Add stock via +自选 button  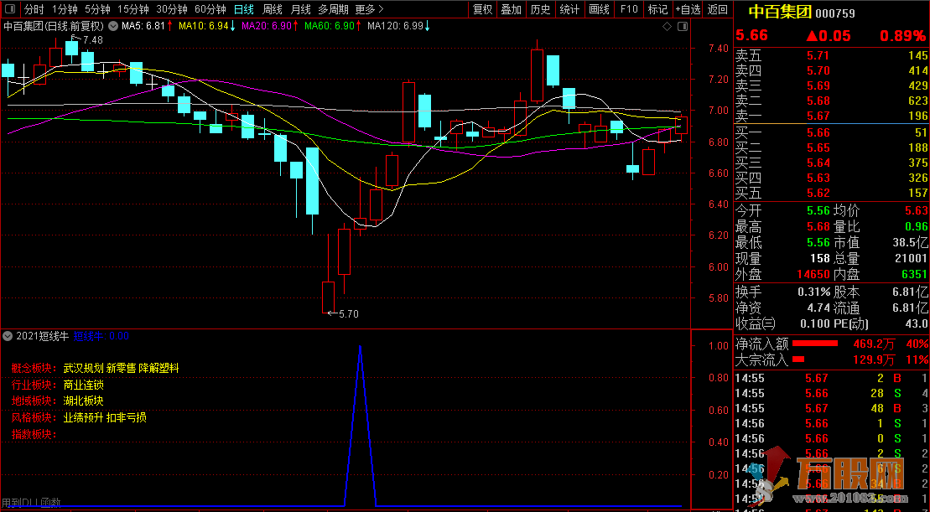coord(688,9)
